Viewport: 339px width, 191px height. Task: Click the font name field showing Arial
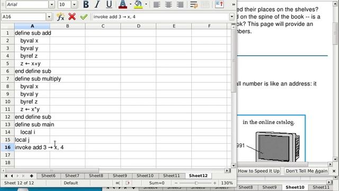tap(27, 4)
